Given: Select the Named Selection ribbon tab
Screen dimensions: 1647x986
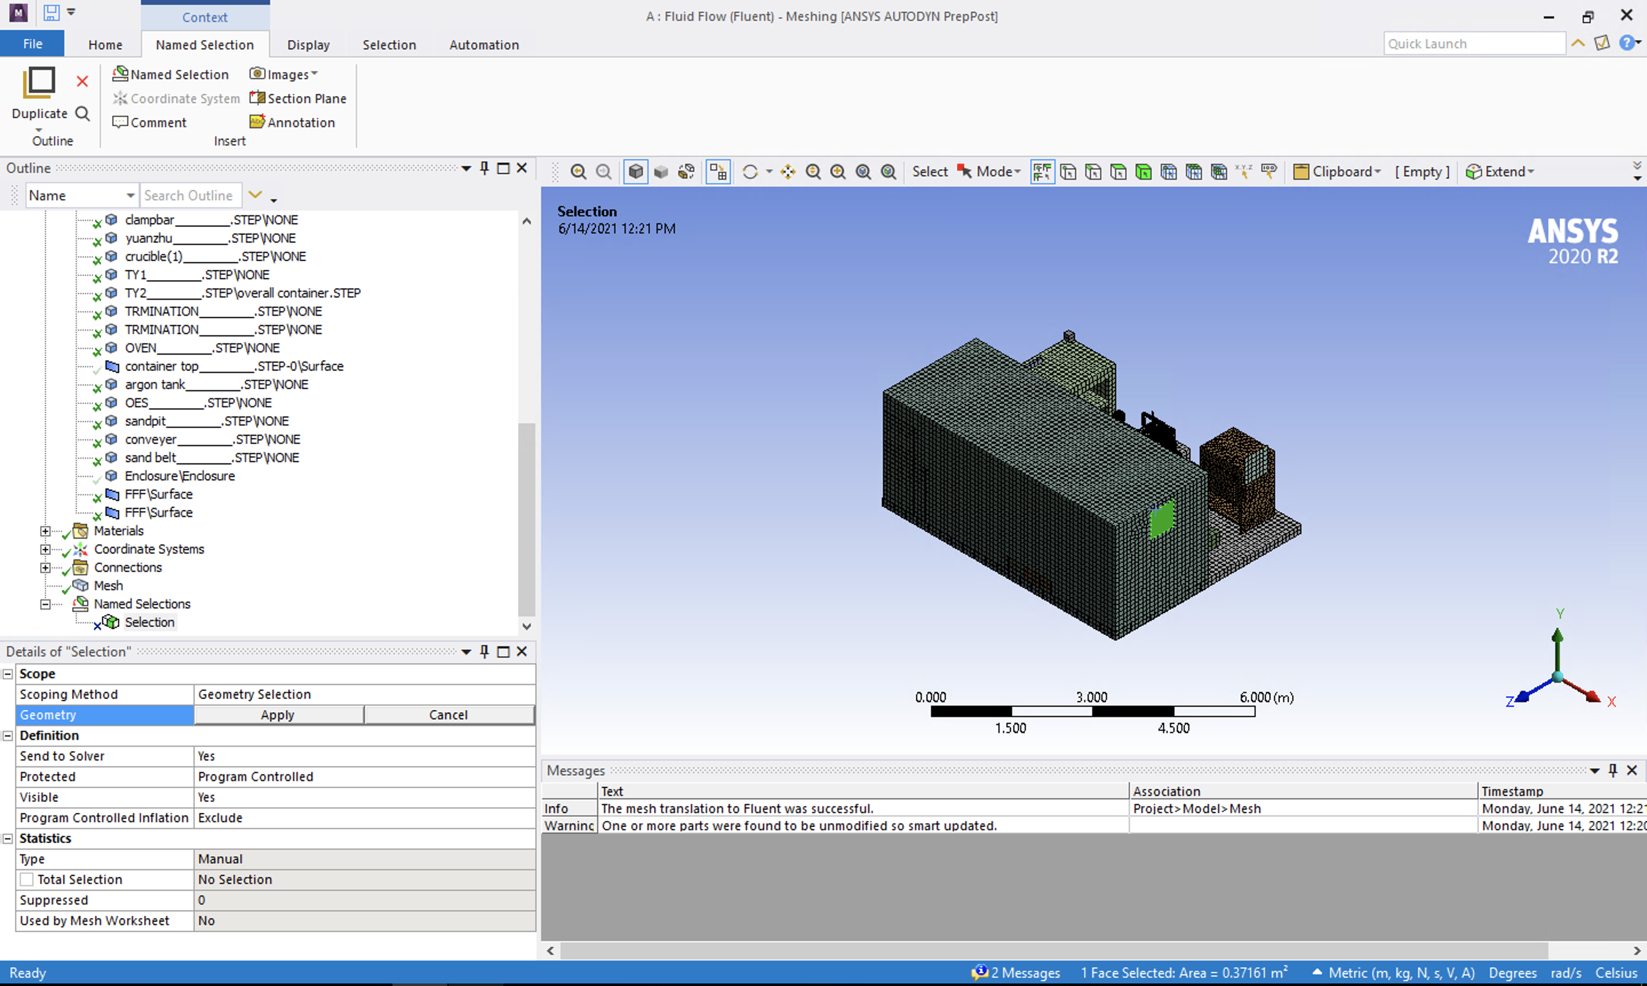Looking at the screenshot, I should pos(205,45).
